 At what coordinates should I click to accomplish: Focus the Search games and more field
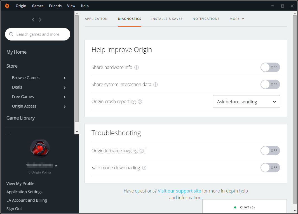[x=37, y=34]
